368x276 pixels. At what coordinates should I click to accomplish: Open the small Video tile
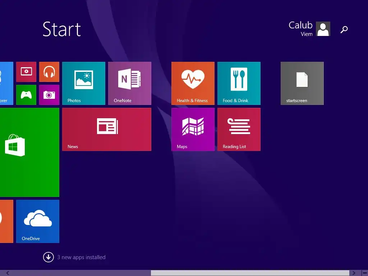tap(26, 72)
